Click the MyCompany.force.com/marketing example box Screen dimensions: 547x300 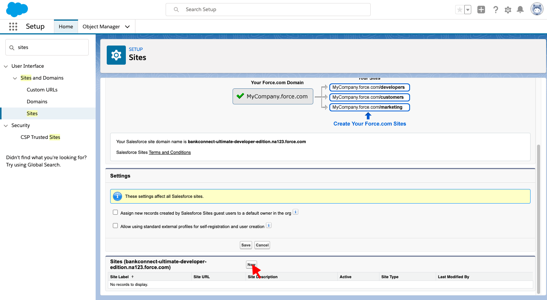(x=370, y=107)
